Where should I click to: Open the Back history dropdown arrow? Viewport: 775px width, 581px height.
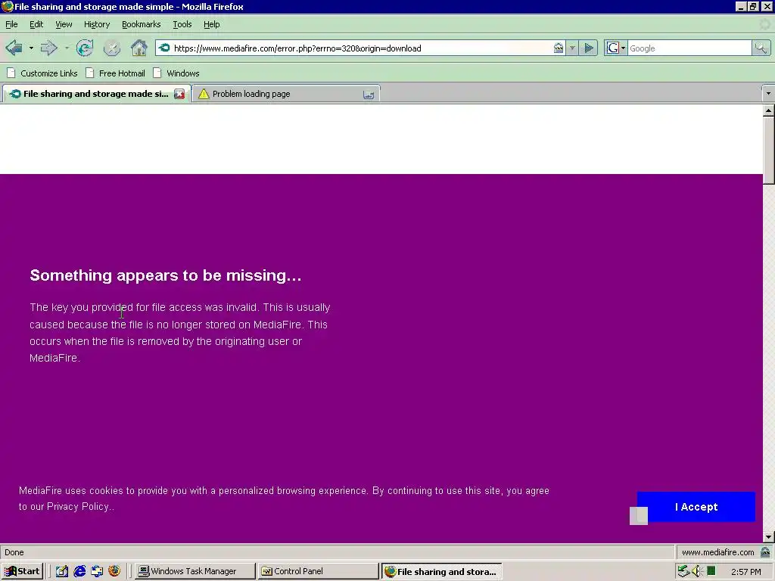pos(30,48)
